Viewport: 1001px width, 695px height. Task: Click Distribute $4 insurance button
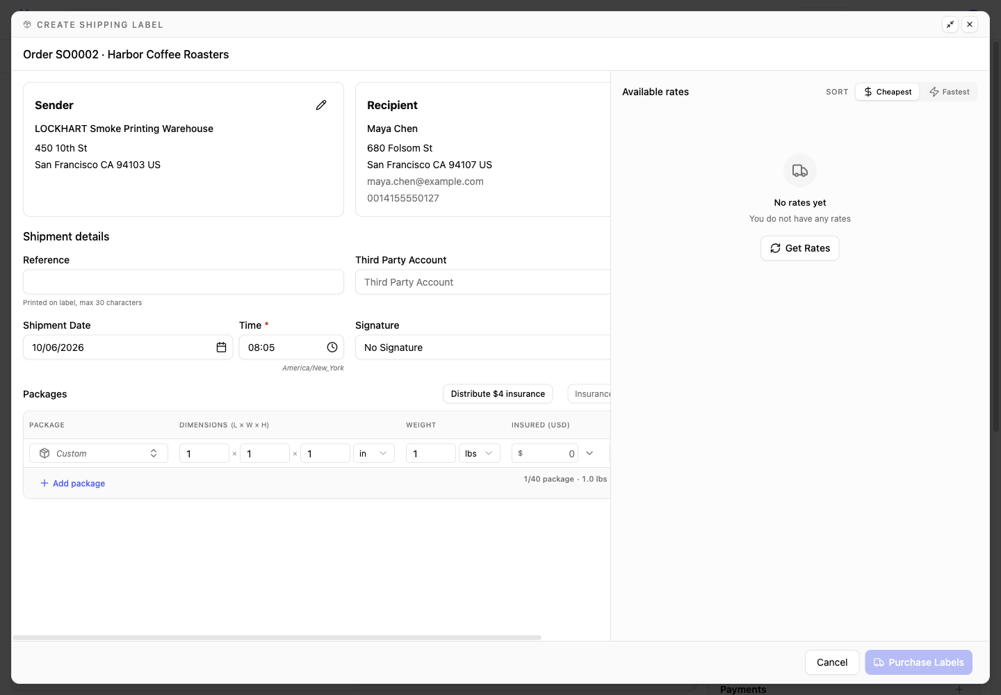[498, 394]
